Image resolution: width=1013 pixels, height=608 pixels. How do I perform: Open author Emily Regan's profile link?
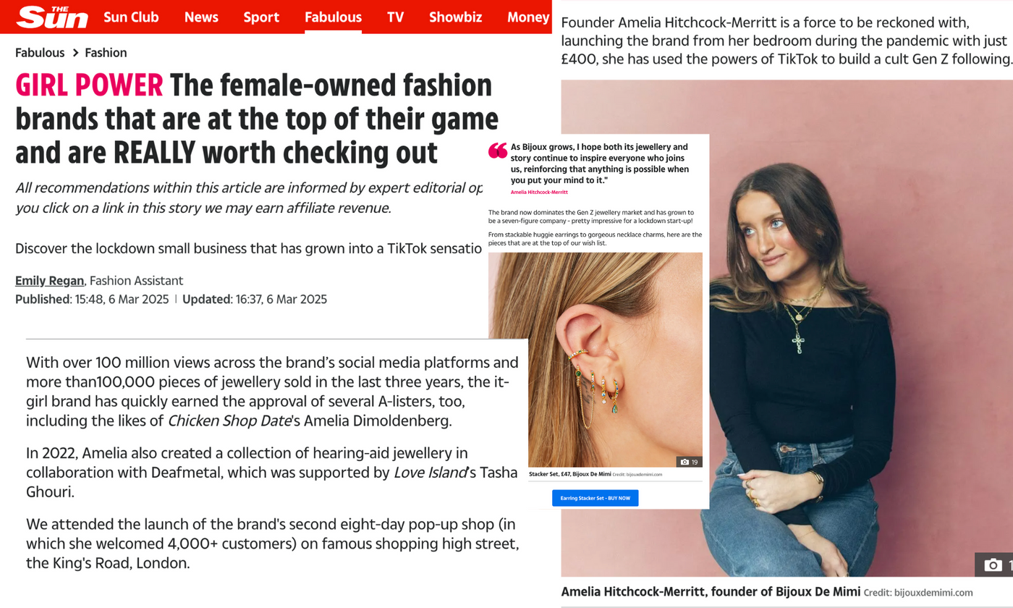point(50,281)
